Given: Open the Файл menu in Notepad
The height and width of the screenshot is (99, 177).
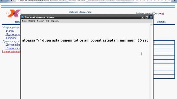Looking at the screenshot, I should click(24, 21).
